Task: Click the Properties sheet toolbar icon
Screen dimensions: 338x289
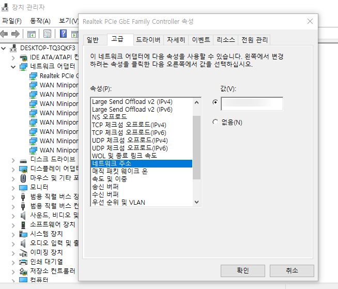Action: tap(47, 34)
